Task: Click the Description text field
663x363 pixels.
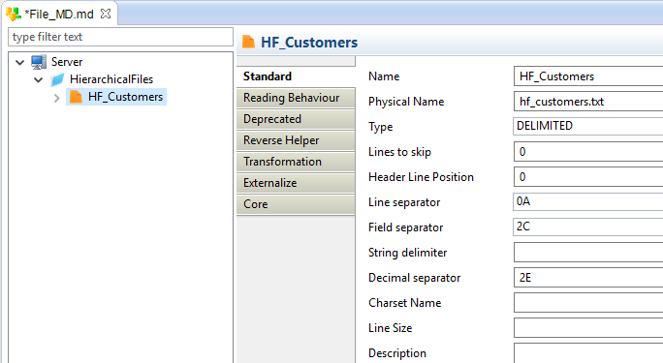Action: [588, 353]
